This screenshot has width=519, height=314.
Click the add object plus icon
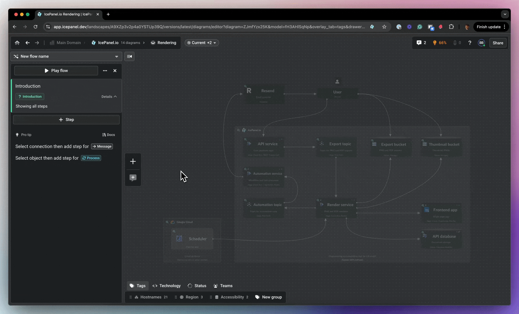133,161
